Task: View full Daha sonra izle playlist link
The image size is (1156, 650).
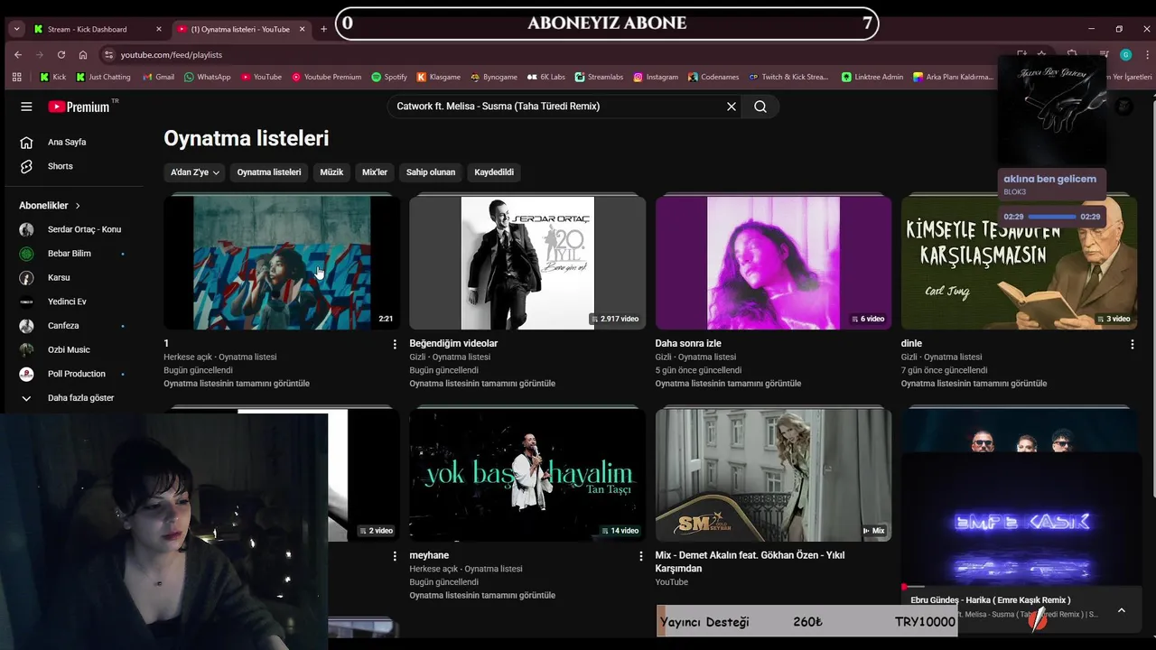Action: (x=728, y=384)
